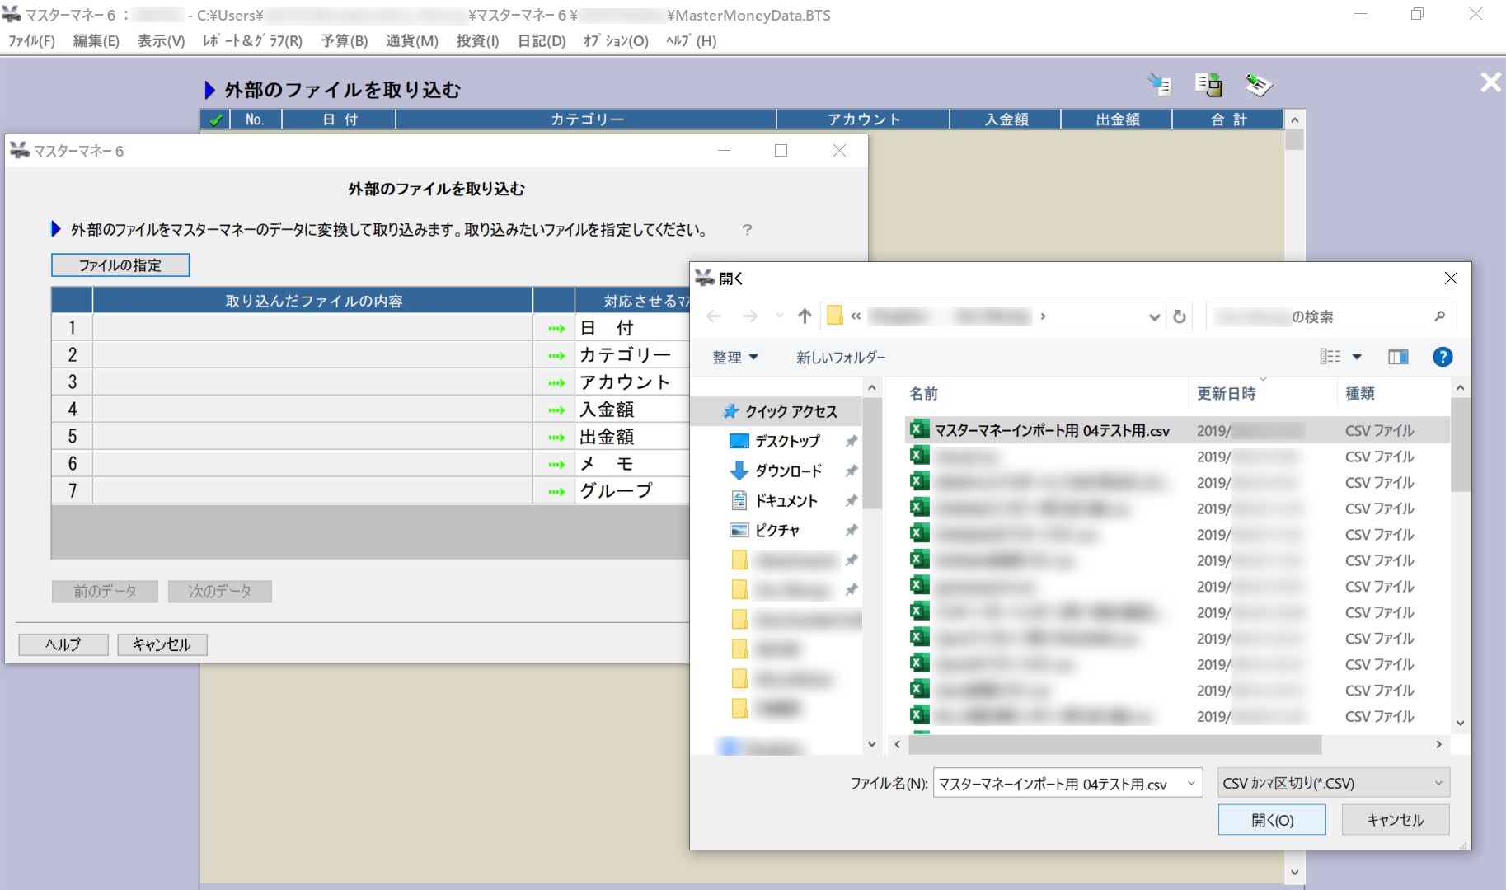Click the ファイルの指定 button
This screenshot has height=890, width=1506.
click(x=120, y=265)
